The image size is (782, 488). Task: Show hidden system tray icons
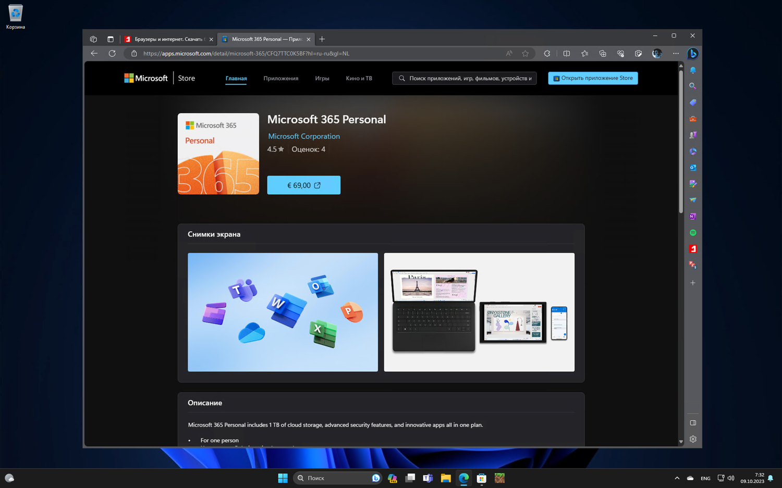pyautogui.click(x=677, y=478)
